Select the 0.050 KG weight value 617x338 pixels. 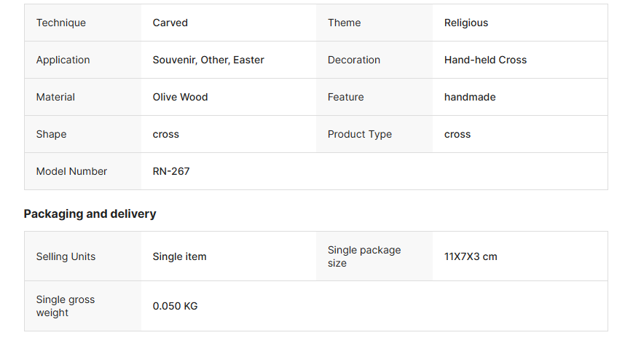(175, 306)
